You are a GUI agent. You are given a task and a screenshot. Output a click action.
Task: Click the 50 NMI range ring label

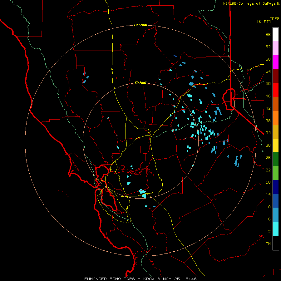[x=140, y=83]
